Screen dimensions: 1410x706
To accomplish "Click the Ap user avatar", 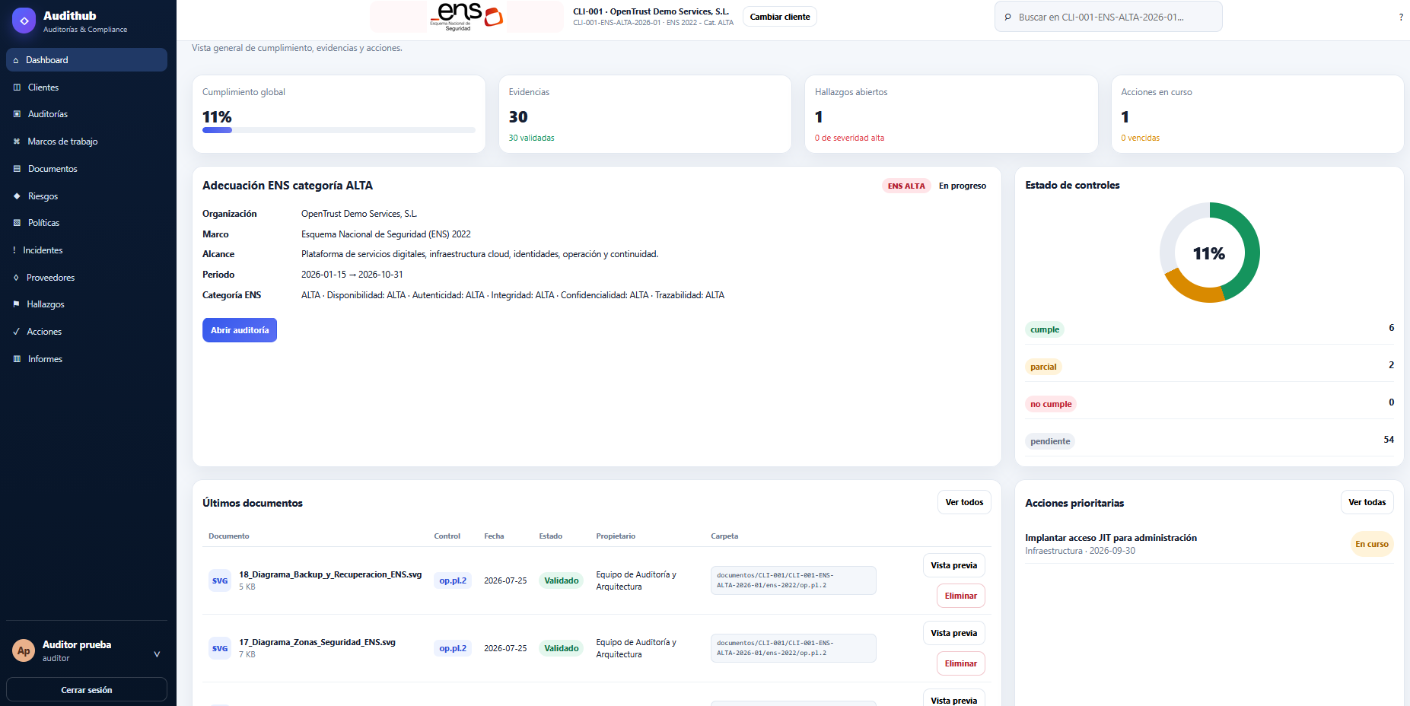I will 24,650.
